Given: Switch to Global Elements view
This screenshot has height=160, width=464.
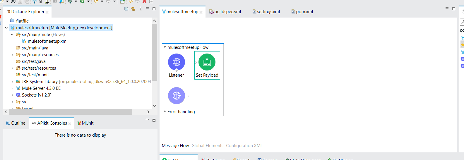Looking at the screenshot, I should tap(207, 146).
